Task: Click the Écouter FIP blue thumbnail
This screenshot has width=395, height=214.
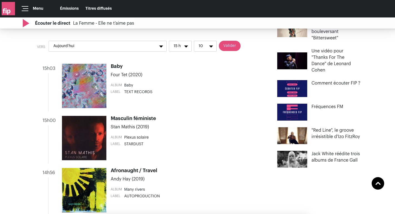Action: (x=292, y=88)
